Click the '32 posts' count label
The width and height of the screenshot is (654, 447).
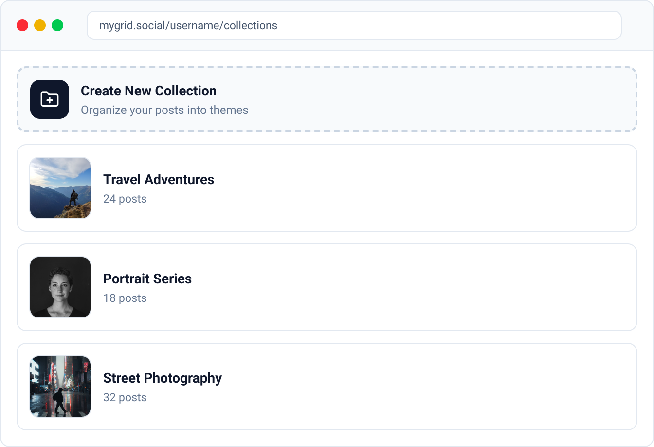[125, 397]
